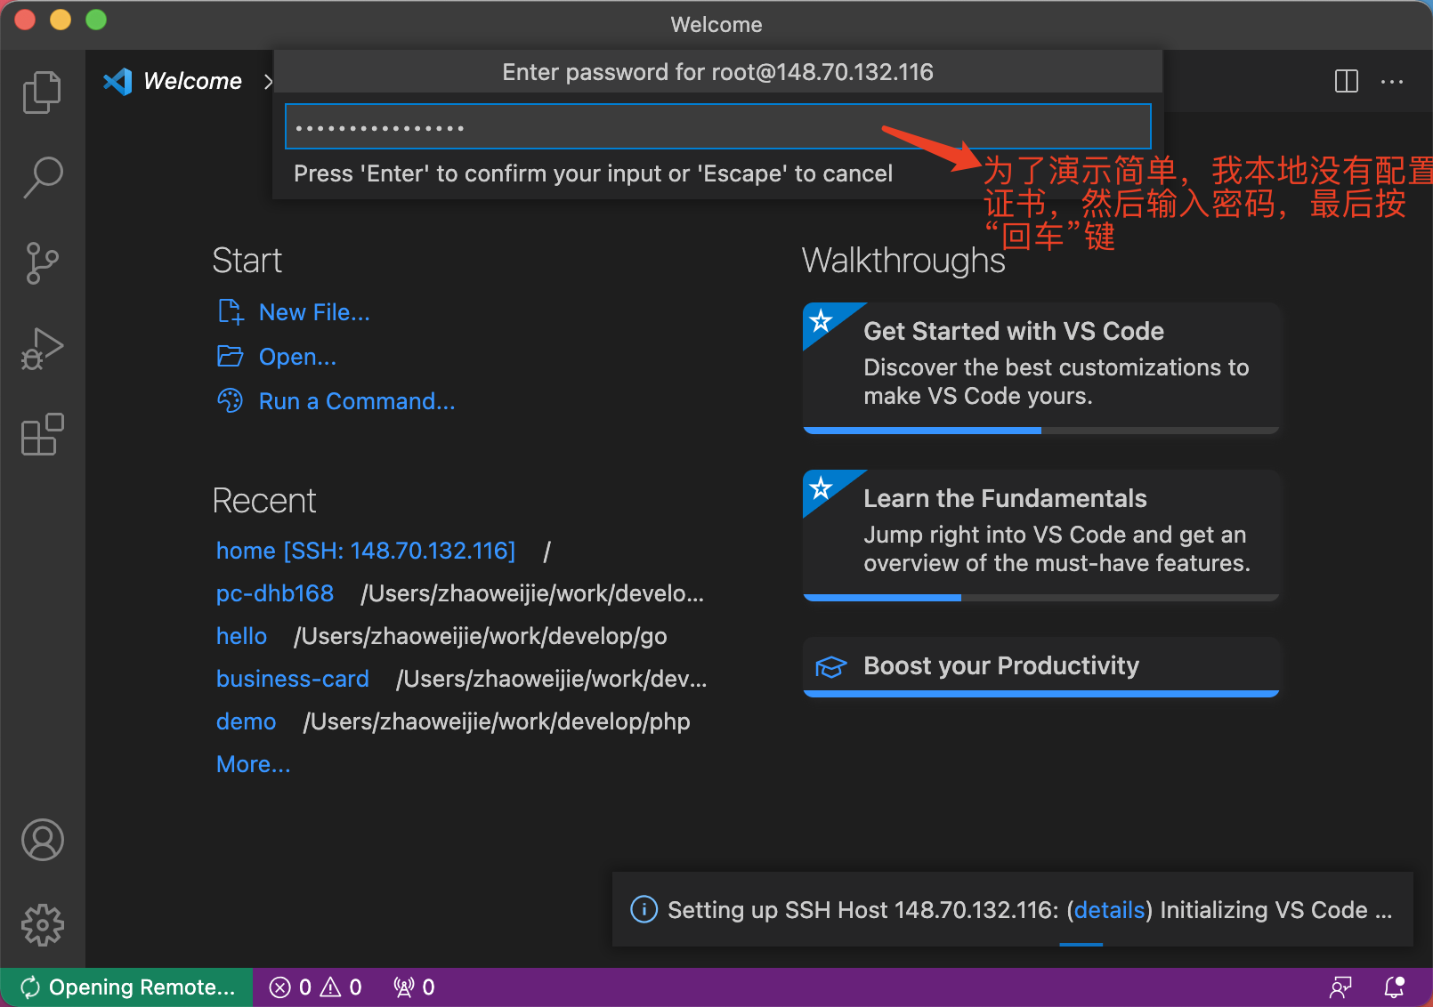Click the Learn the Fundamentals progress bar
Screen dimensions: 1433x1007
point(1040,598)
